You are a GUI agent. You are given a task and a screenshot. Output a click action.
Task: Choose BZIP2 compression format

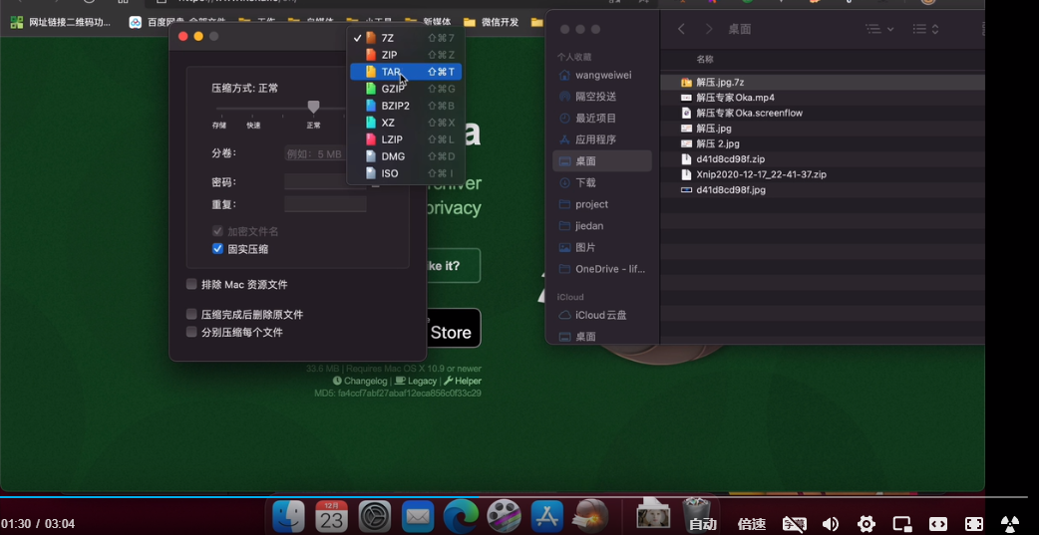tap(406, 106)
